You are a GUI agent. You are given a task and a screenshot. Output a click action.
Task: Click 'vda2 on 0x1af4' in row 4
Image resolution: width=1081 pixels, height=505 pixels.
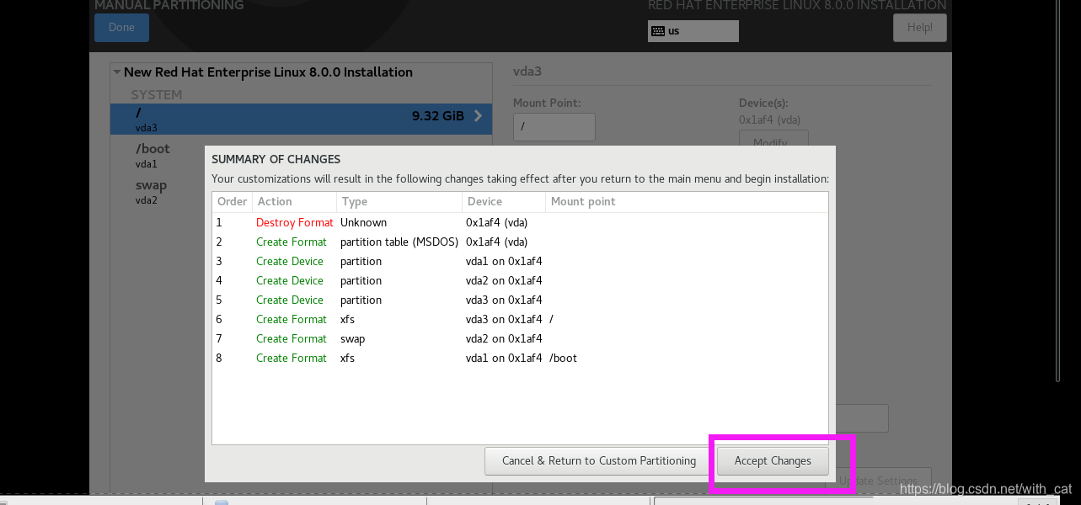[504, 281]
